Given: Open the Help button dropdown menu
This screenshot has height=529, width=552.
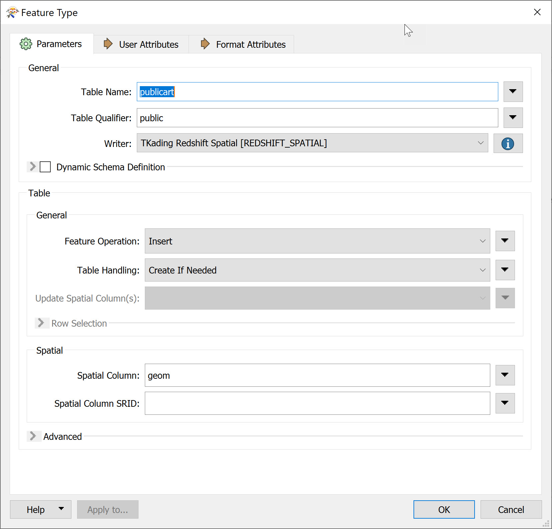Looking at the screenshot, I should coord(61,509).
